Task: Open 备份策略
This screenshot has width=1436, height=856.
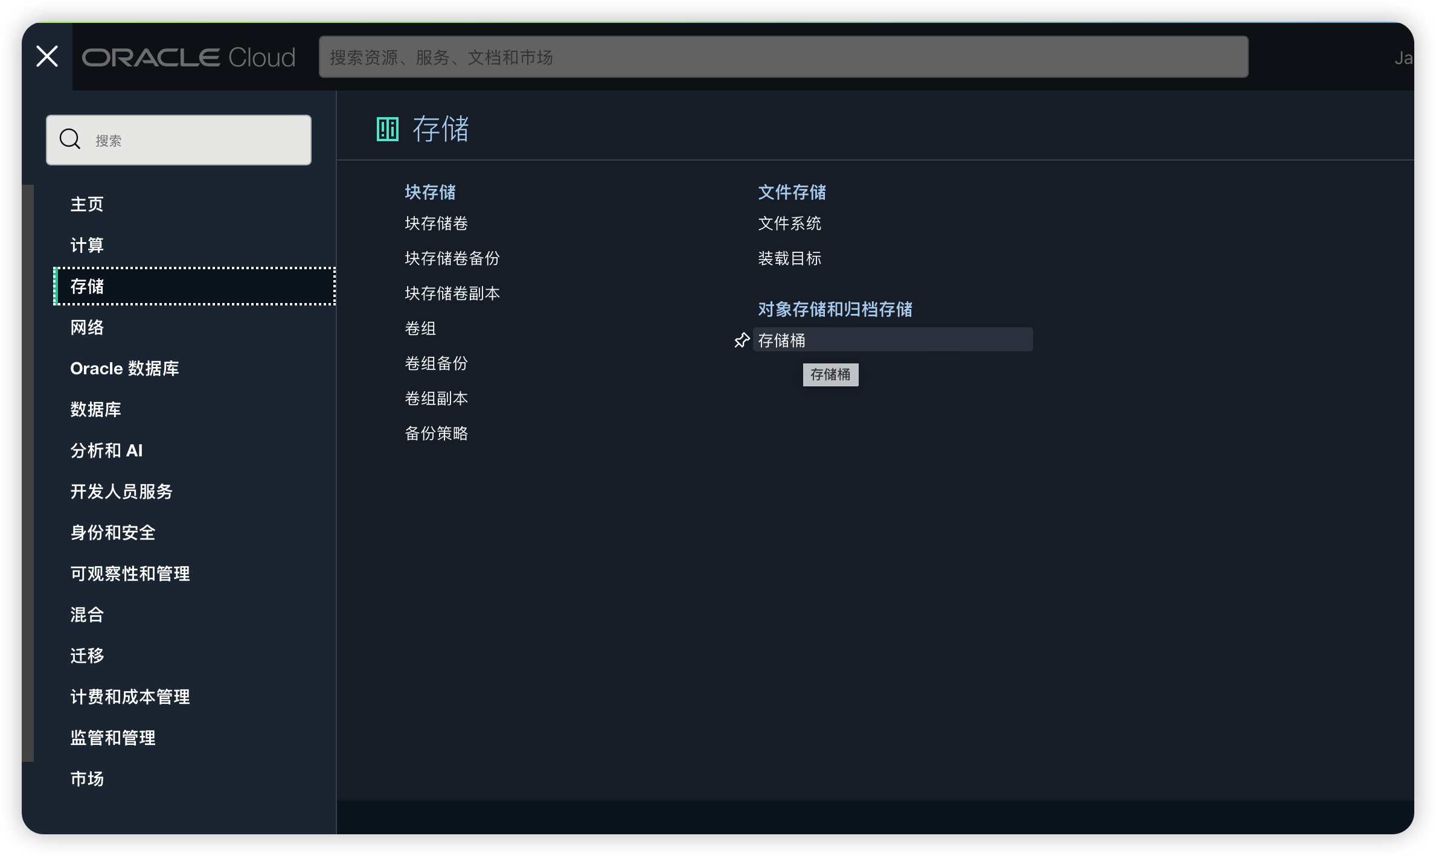Action: click(x=437, y=433)
